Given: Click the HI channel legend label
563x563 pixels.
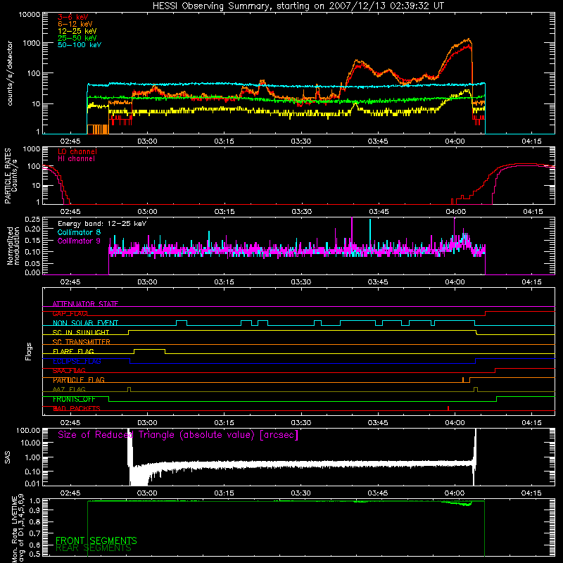Looking at the screenshot, I should [77, 158].
